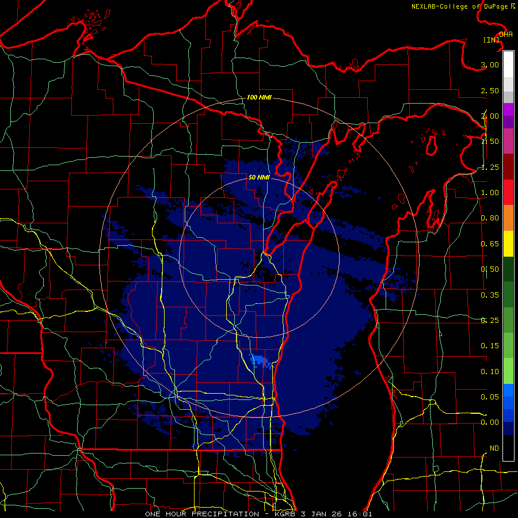
Task: Click the 1.00 legend value
Action: coord(490,193)
